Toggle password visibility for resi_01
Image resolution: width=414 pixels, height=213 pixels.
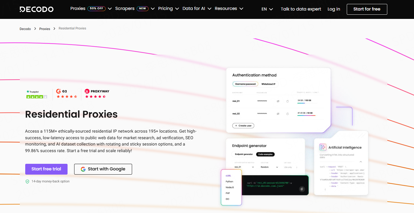point(278,101)
